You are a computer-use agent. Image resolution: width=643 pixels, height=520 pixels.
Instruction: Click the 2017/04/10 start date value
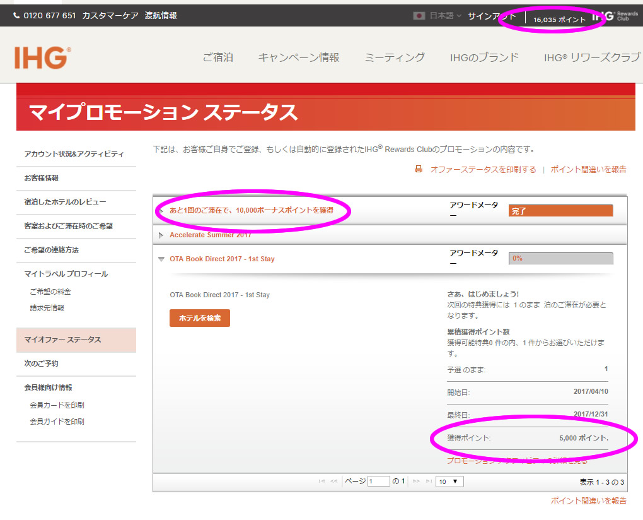[x=591, y=391]
